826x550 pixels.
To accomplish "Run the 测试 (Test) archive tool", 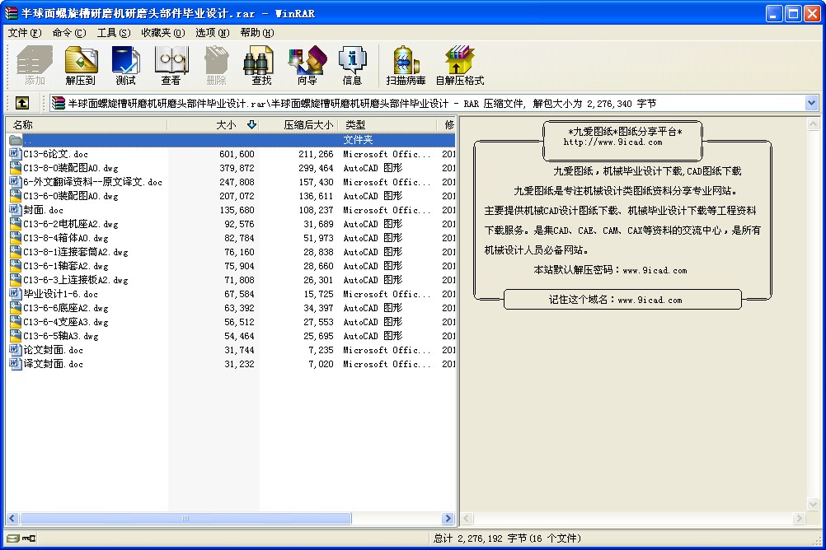I will coord(126,65).
